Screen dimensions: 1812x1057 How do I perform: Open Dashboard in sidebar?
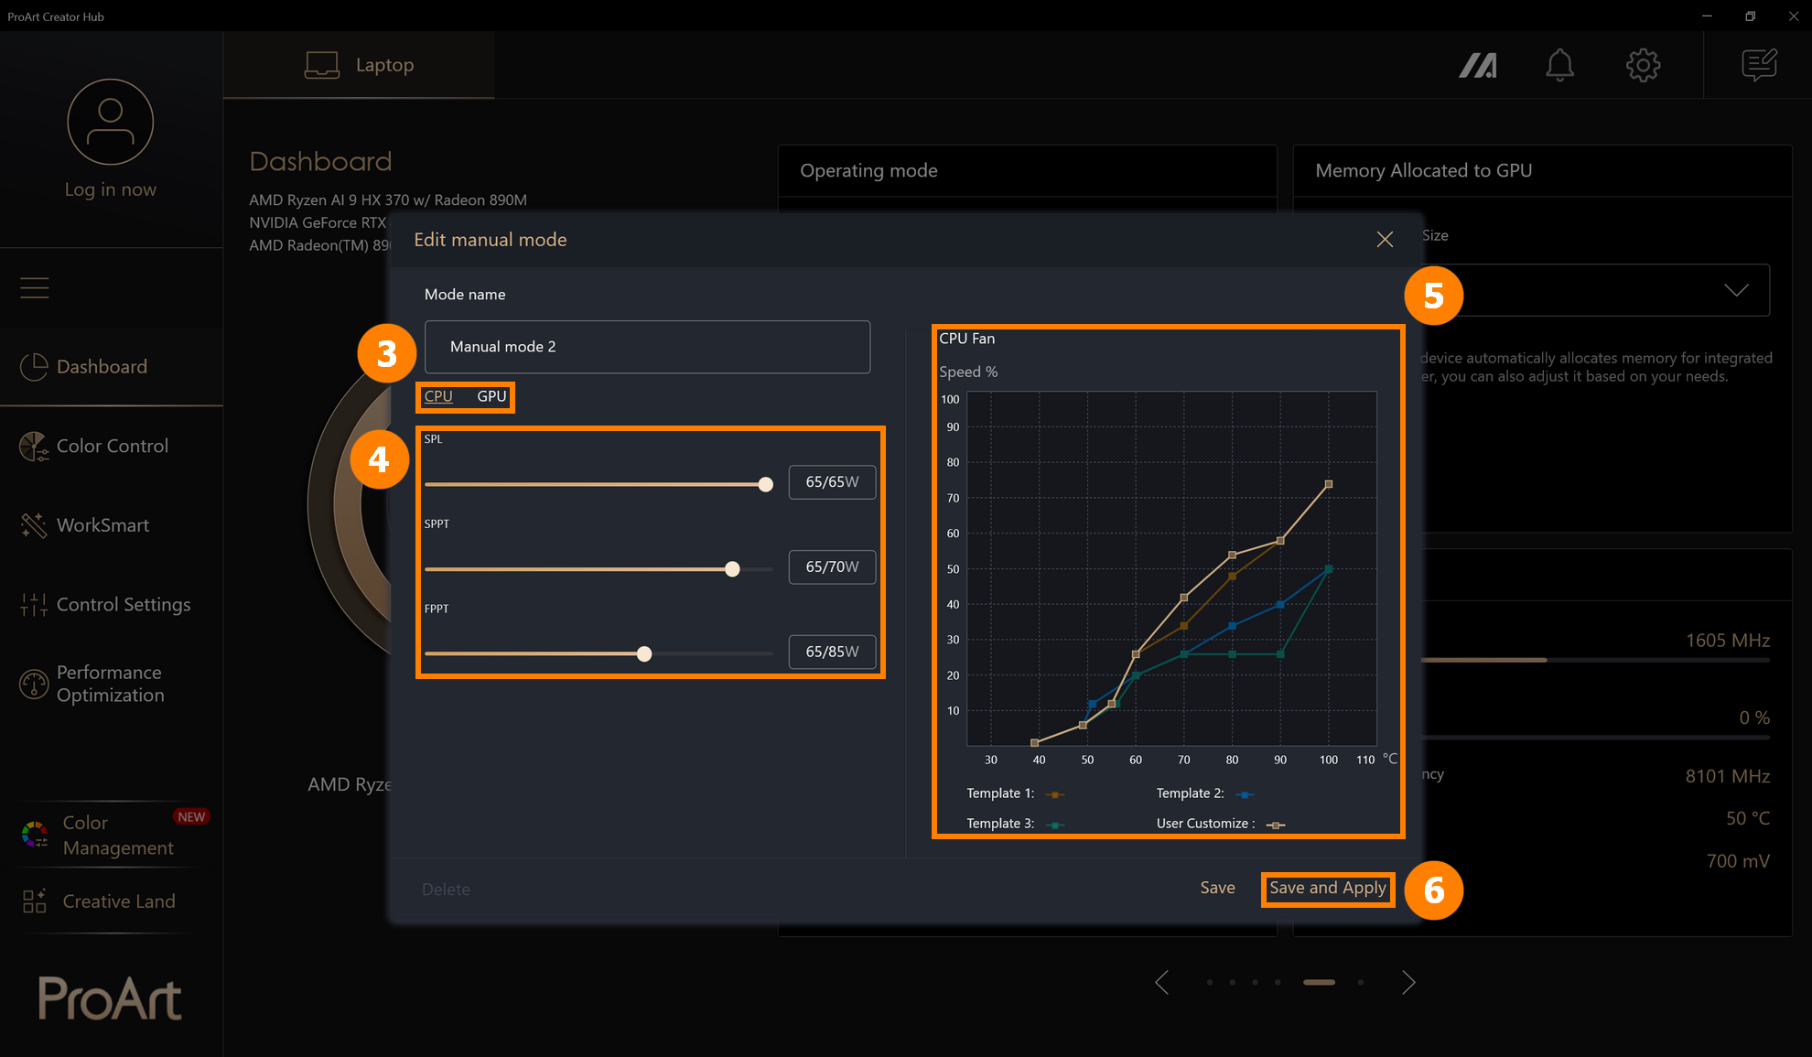112,367
